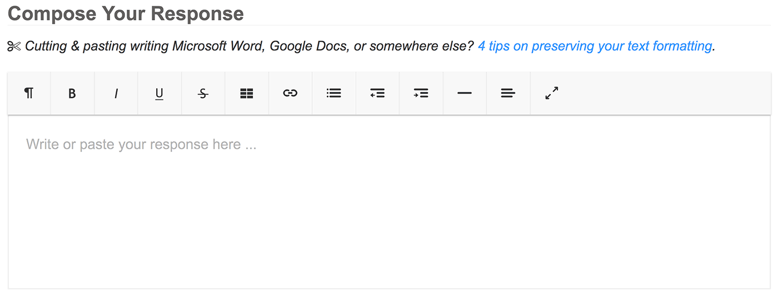Decrease indent with the outdent icon
The height and width of the screenshot is (297, 778).
pos(377,93)
